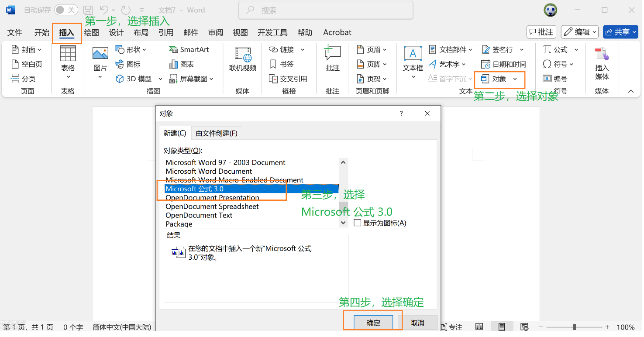Insert a header (页眉)
This screenshot has width=644, height=337.
coord(372,50)
